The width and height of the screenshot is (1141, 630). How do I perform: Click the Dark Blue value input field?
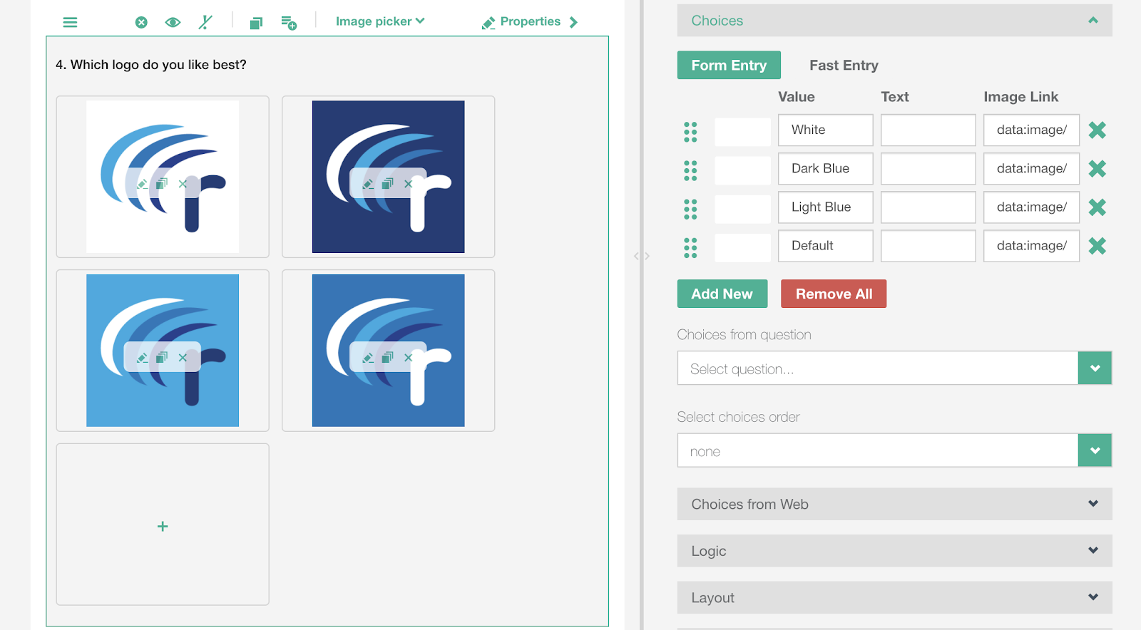click(825, 169)
